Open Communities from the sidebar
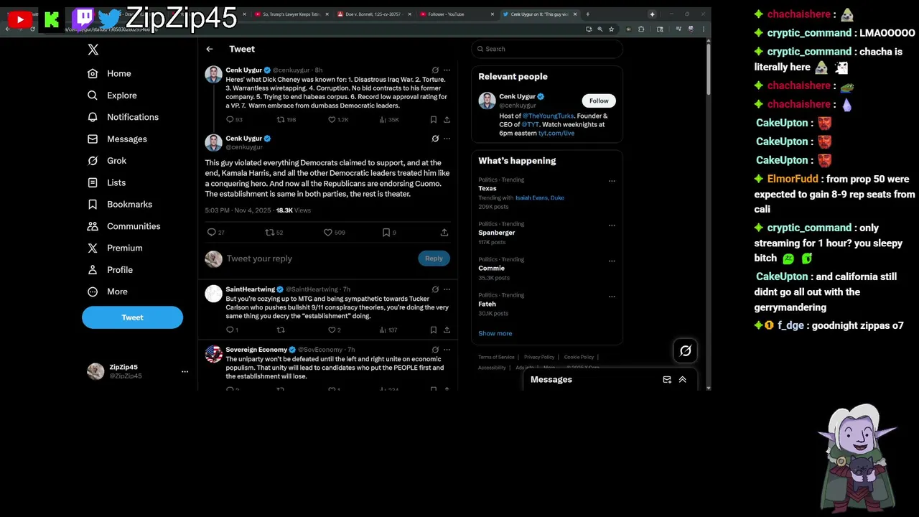 123,226
